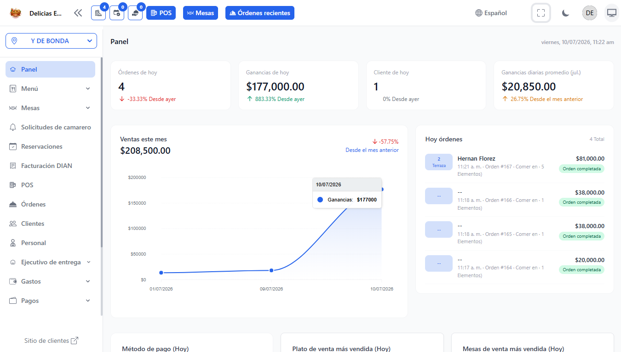Open waiter requests bell-tray icon in top bar

(x=135, y=13)
